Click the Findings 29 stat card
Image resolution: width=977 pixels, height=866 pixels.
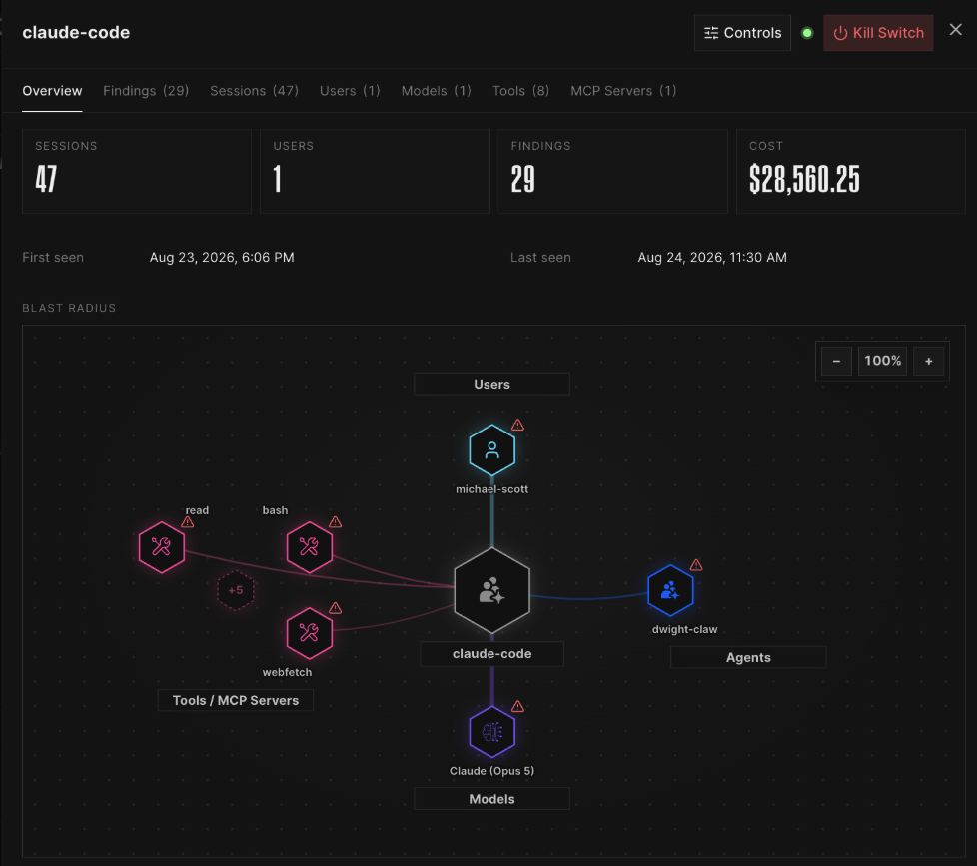pyautogui.click(x=612, y=172)
